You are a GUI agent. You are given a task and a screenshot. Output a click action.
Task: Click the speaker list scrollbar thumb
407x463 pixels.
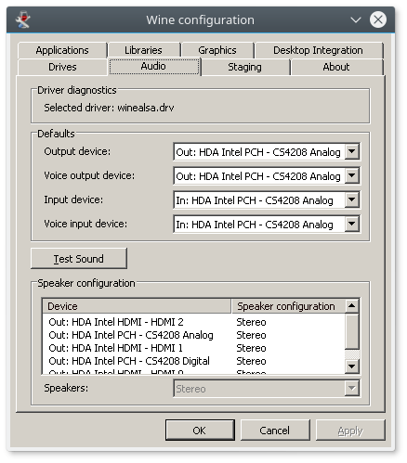tap(352, 331)
